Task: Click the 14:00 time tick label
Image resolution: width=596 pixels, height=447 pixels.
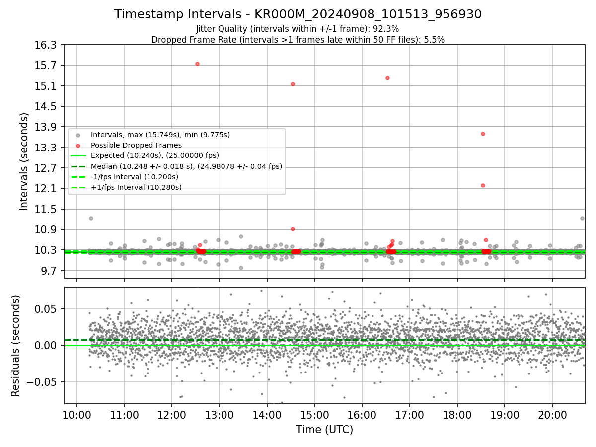Action: [267, 415]
